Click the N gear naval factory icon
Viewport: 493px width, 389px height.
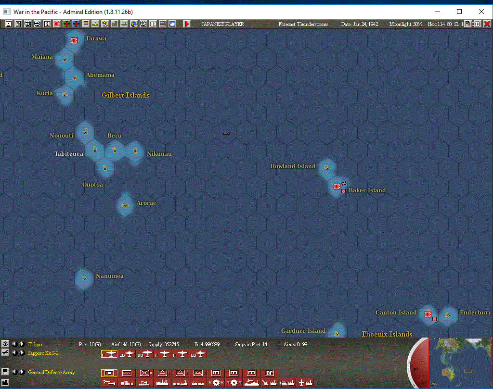pos(216,382)
